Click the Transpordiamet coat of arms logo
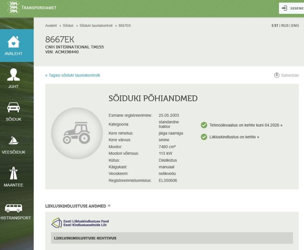This screenshot has width=304, height=250. tap(13, 8)
